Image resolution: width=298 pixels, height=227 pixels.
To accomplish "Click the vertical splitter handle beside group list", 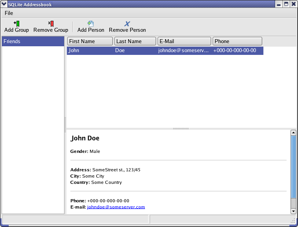I will point(65,125).
